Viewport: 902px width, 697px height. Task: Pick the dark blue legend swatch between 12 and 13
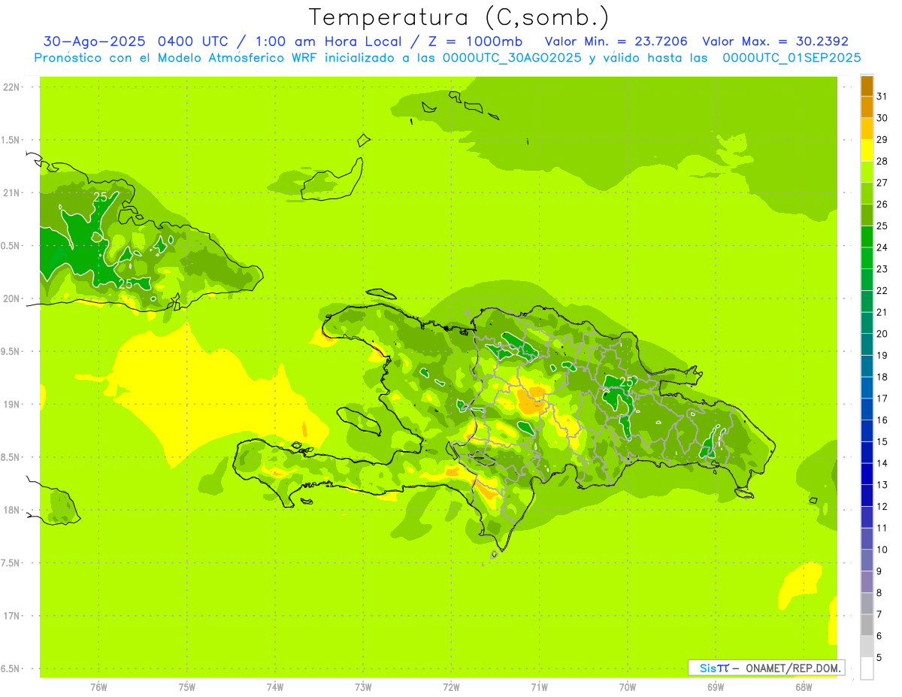point(867,496)
